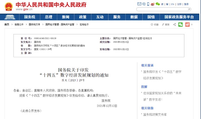Go to 国务院文件 in breadcrumb
201x119 pixels.
[x=34, y=24]
